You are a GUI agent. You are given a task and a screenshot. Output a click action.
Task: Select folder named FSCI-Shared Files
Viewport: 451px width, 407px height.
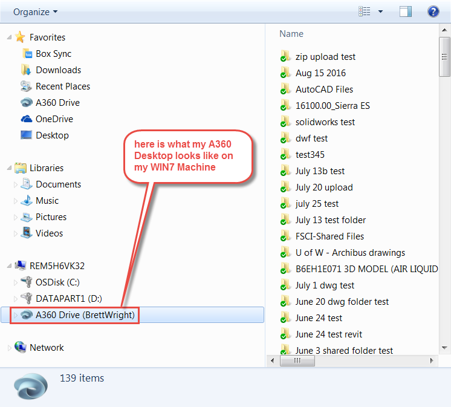click(322, 236)
